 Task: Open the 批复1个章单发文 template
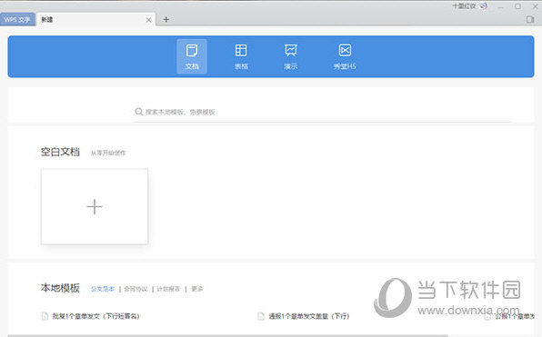pos(95,316)
